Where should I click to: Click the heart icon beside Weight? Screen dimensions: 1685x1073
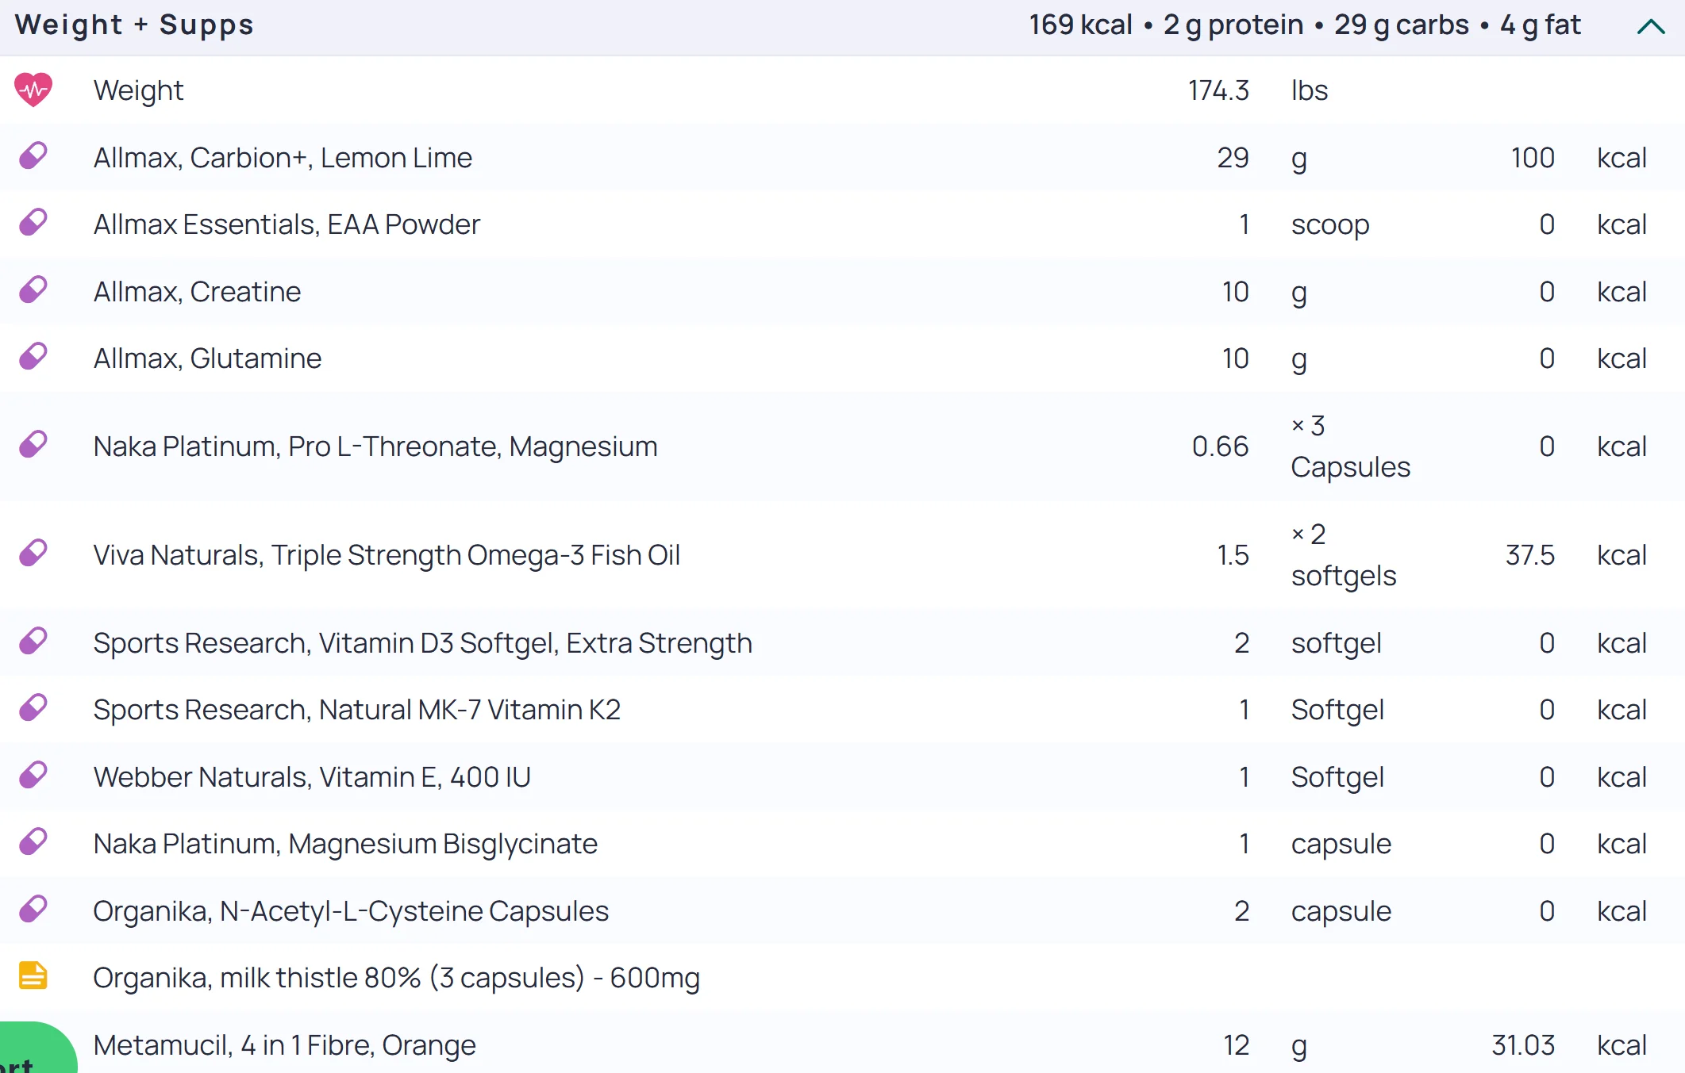pyautogui.click(x=33, y=90)
